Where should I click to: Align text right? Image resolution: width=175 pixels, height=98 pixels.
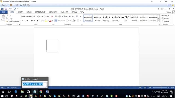(x=62, y=20)
